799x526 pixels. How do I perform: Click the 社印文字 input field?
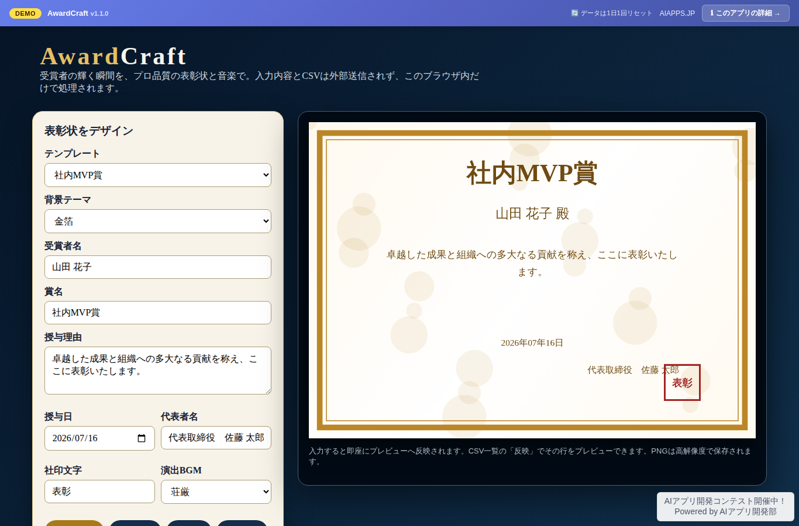[99, 492]
